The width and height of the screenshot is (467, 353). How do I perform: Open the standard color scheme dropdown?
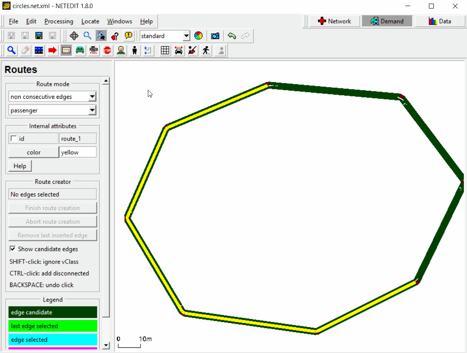pos(186,36)
